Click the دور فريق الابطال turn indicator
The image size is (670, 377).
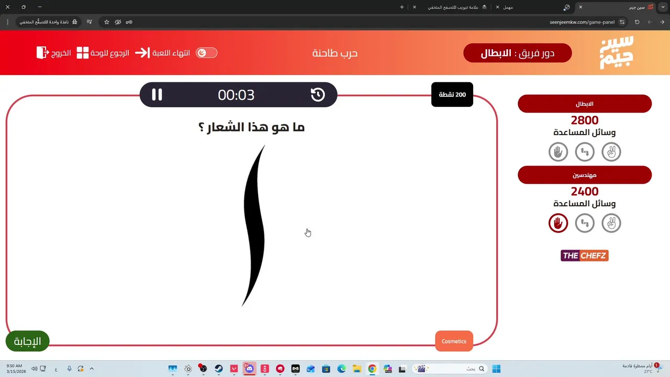(x=517, y=53)
